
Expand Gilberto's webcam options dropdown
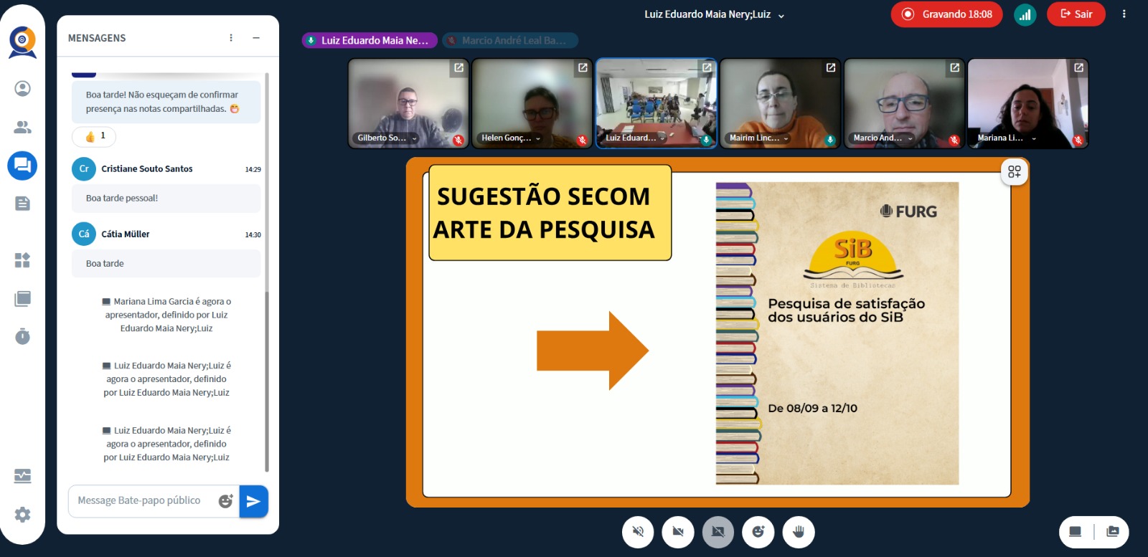coord(414,138)
